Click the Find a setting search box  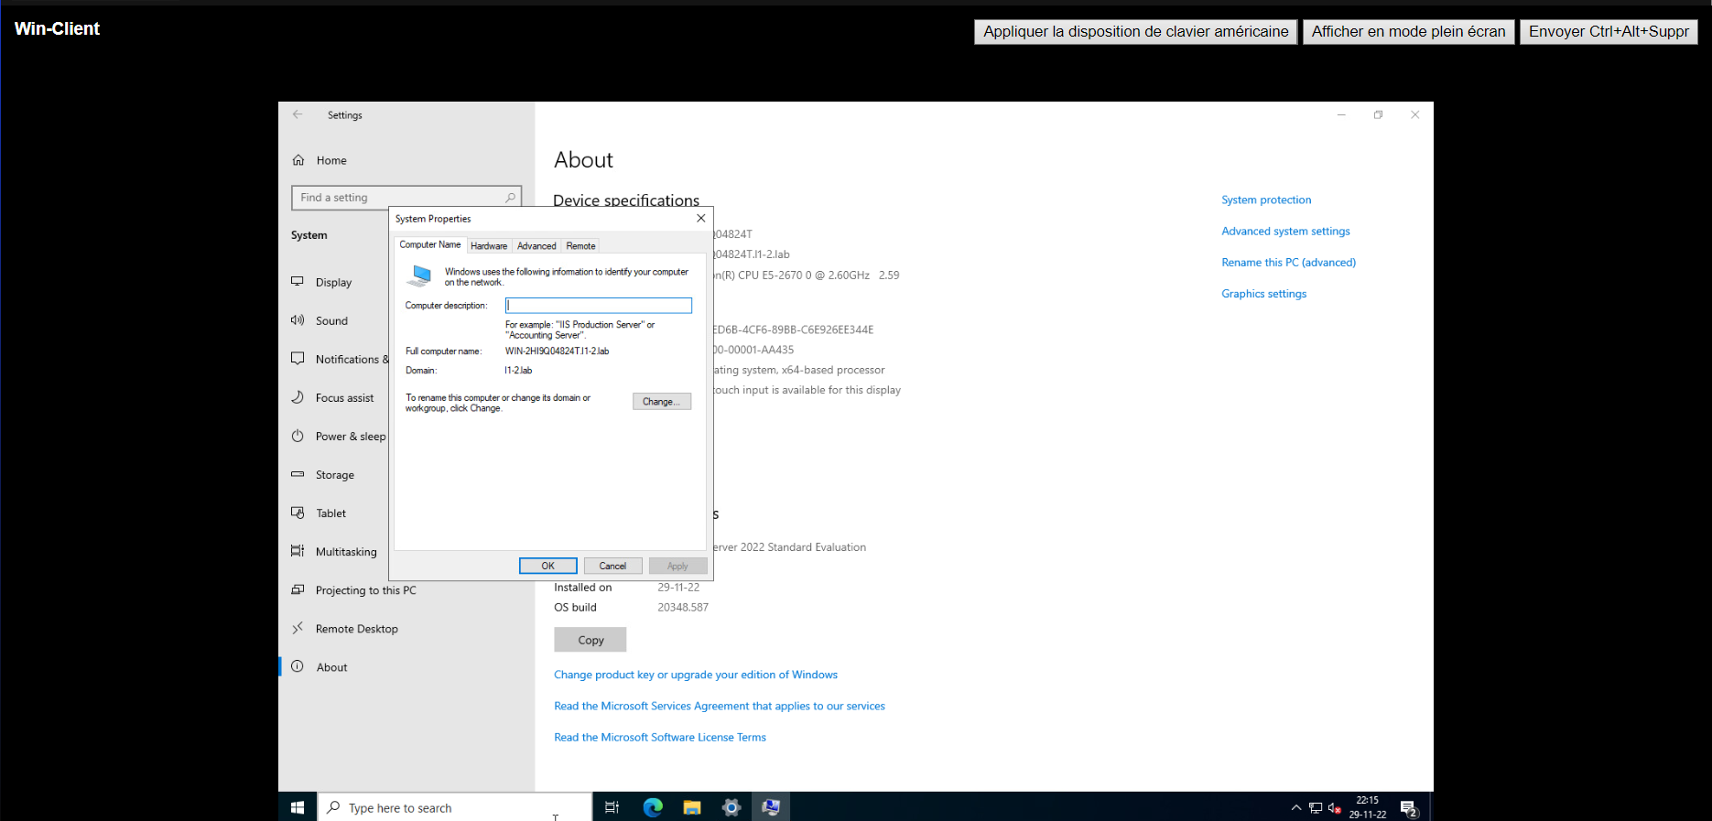pyautogui.click(x=406, y=198)
